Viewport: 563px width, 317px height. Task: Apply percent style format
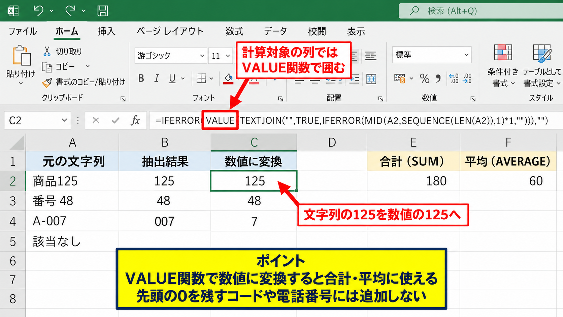[425, 78]
